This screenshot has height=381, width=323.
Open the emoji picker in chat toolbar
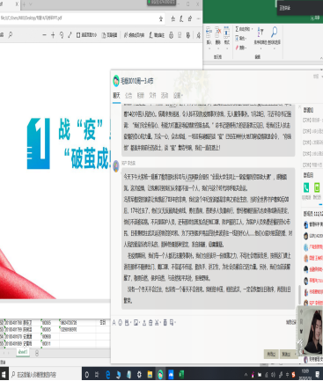(x=121, y=323)
